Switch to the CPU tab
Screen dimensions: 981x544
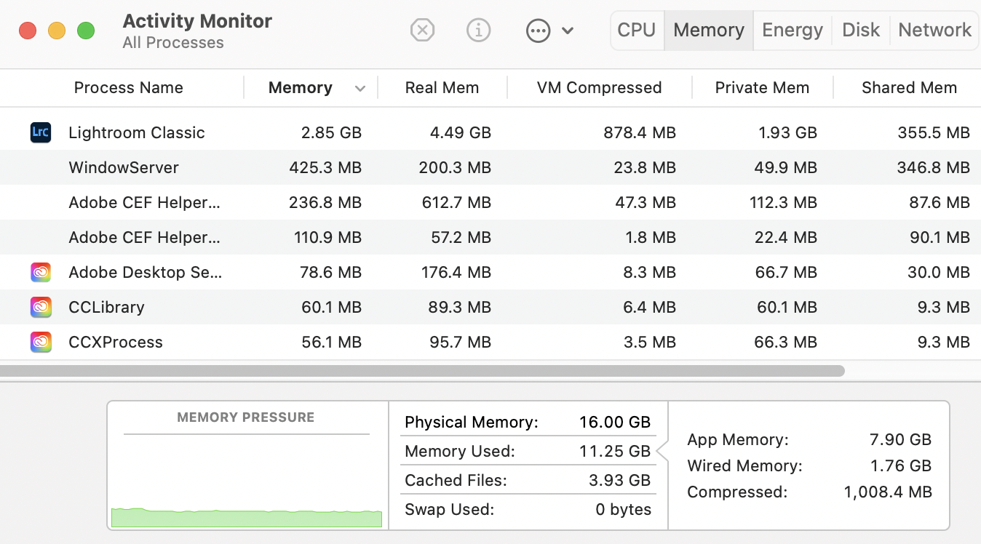pos(637,30)
